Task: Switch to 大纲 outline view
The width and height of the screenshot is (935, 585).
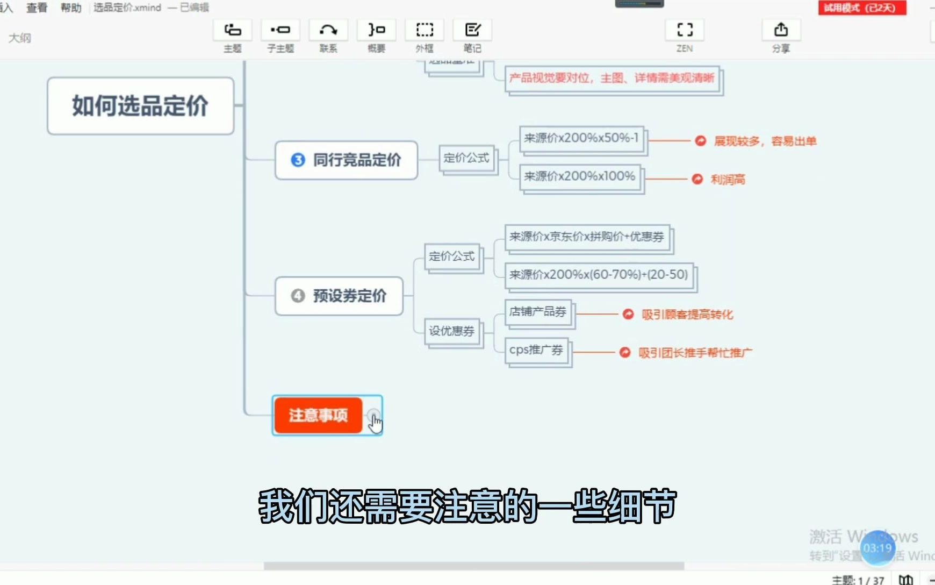Action: point(20,38)
